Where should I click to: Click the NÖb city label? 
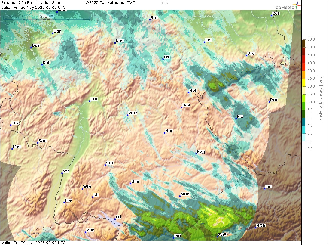coord(261,225)
